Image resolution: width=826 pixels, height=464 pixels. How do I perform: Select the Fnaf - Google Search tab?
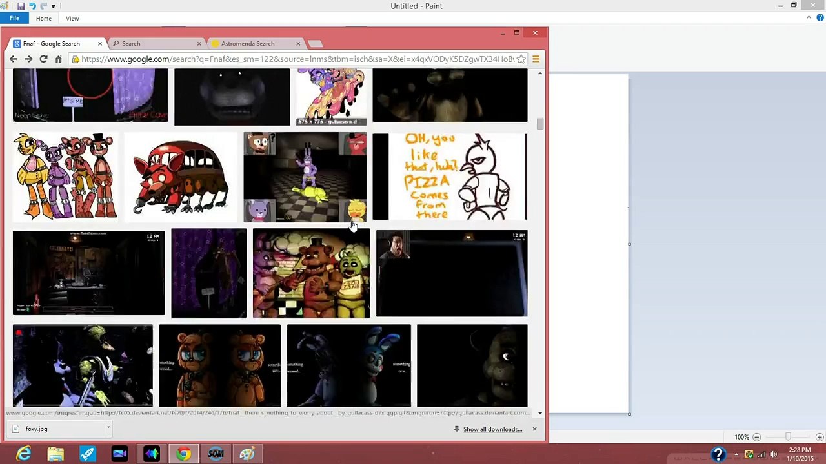52,44
